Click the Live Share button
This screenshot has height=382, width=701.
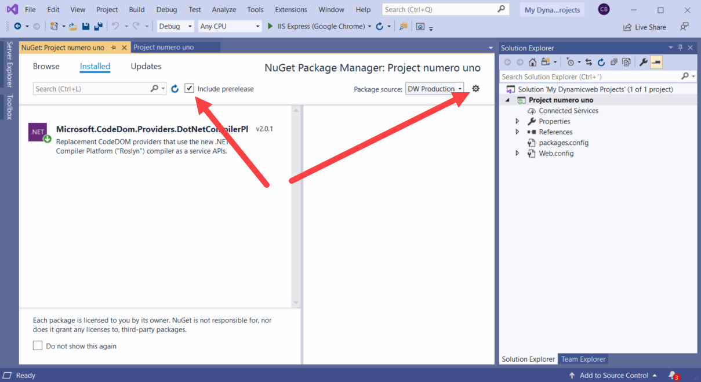pyautogui.click(x=644, y=27)
